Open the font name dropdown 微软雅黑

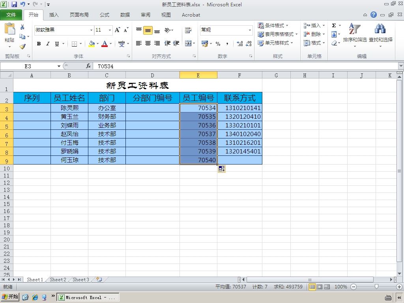[x=91, y=30]
